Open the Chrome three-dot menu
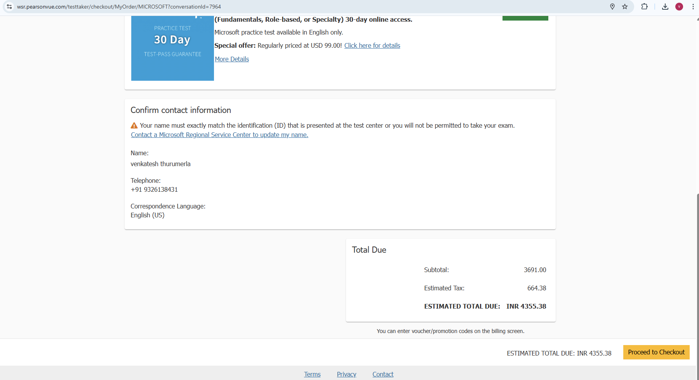Viewport: 699px width, 380px height. (x=694, y=7)
